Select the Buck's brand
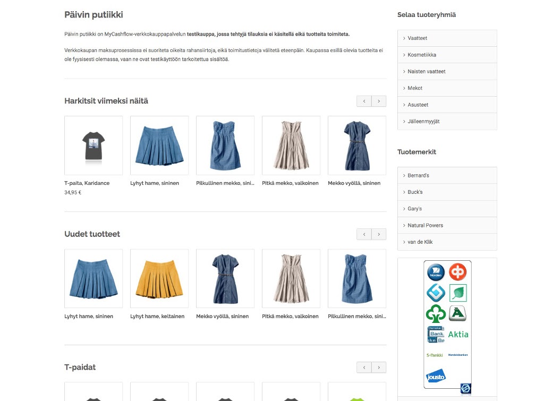Screen dimensions: 544x401 click(447, 192)
